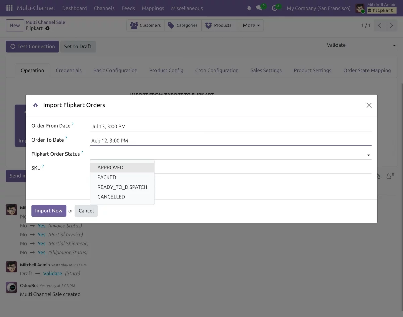
Task: Switch to Product Settings tab
Action: pos(312,70)
